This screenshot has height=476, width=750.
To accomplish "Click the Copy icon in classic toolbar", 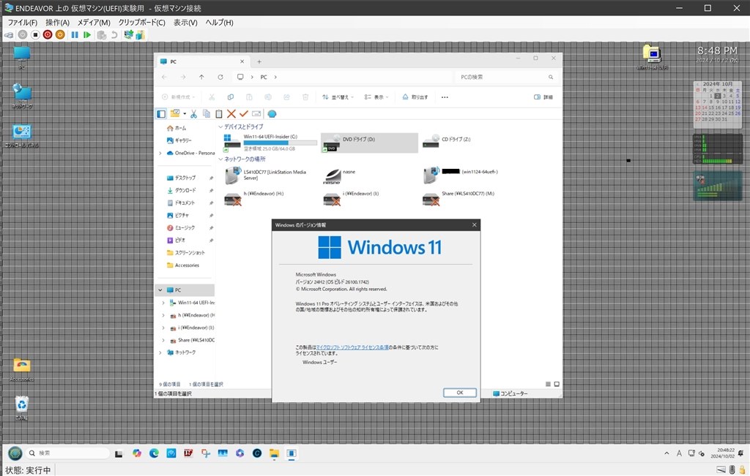I will pyautogui.click(x=206, y=113).
